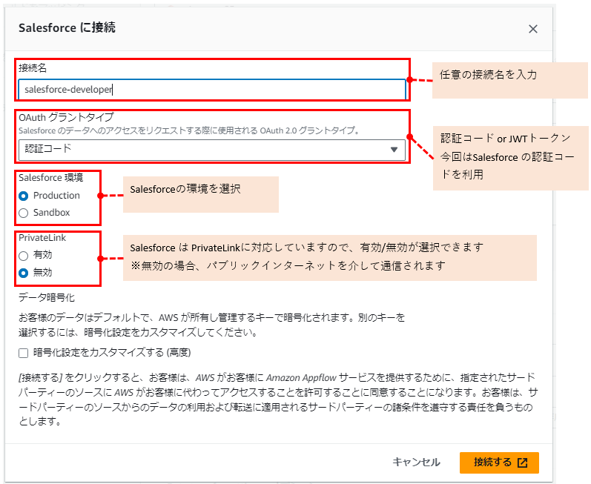Viewport: 591px width, 484px height.
Task: Click the 接続する button
Action: (499, 463)
